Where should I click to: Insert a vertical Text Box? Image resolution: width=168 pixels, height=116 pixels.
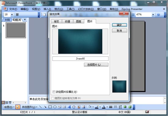click(x=64, y=107)
